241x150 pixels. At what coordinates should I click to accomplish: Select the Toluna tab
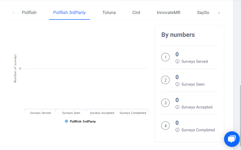pyautogui.click(x=109, y=12)
